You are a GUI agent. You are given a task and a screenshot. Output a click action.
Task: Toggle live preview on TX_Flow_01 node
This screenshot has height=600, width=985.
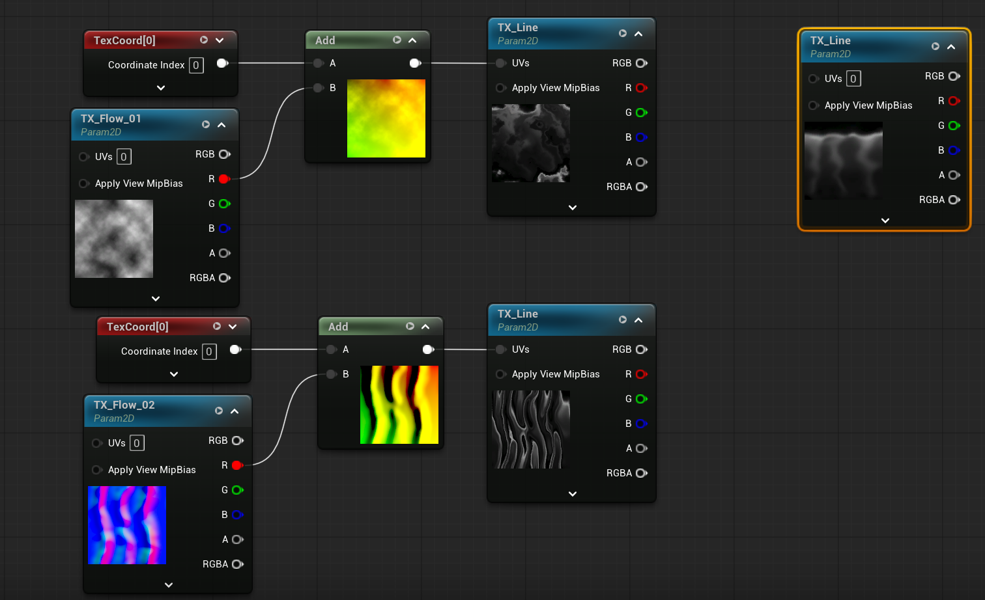[206, 124]
